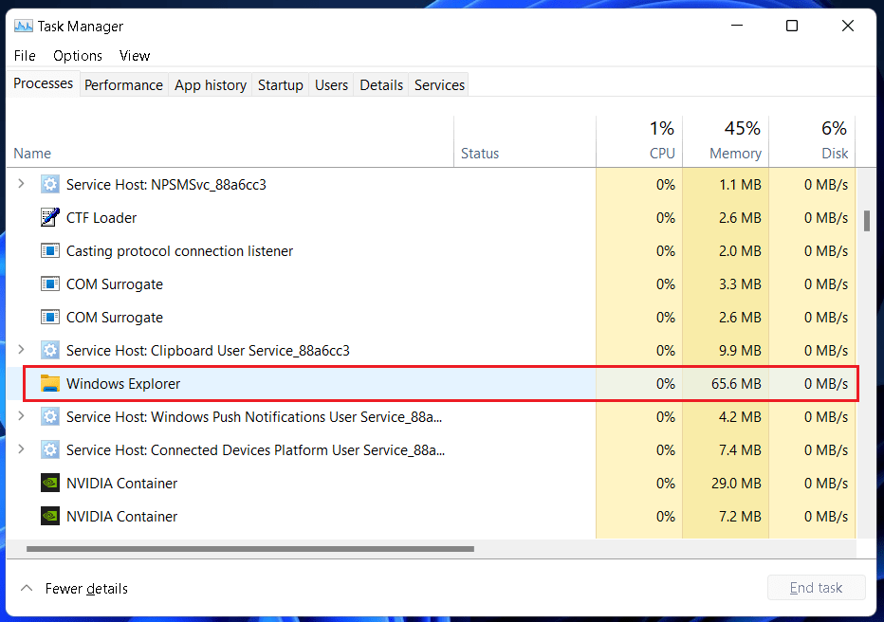Viewport: 884px width, 622px height.
Task: Collapse view with Fewer details chevron
Action: (26, 588)
